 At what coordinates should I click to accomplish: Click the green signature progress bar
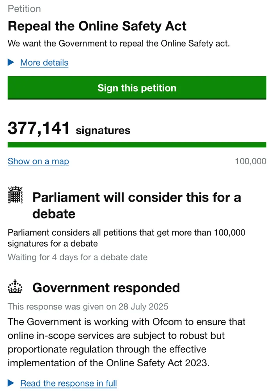(x=137, y=145)
